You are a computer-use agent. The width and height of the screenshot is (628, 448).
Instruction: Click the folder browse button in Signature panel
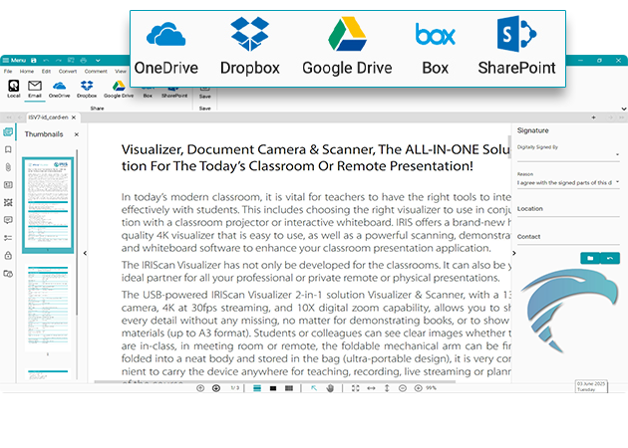(x=590, y=259)
